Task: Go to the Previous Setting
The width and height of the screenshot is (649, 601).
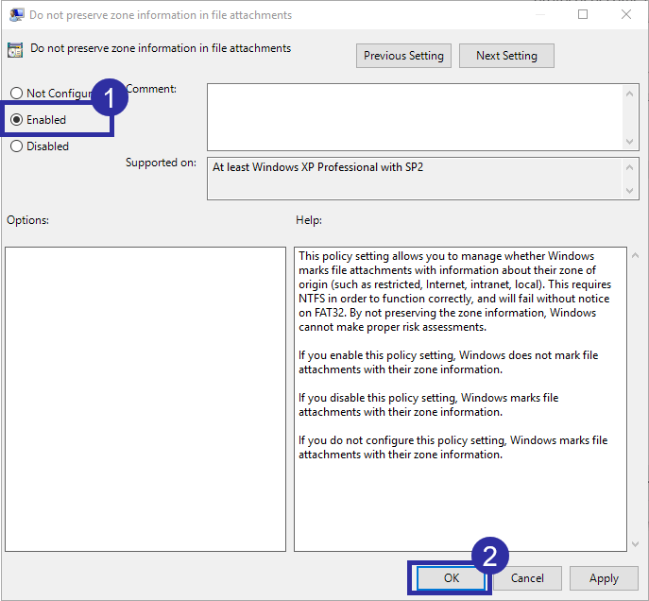Action: click(403, 56)
